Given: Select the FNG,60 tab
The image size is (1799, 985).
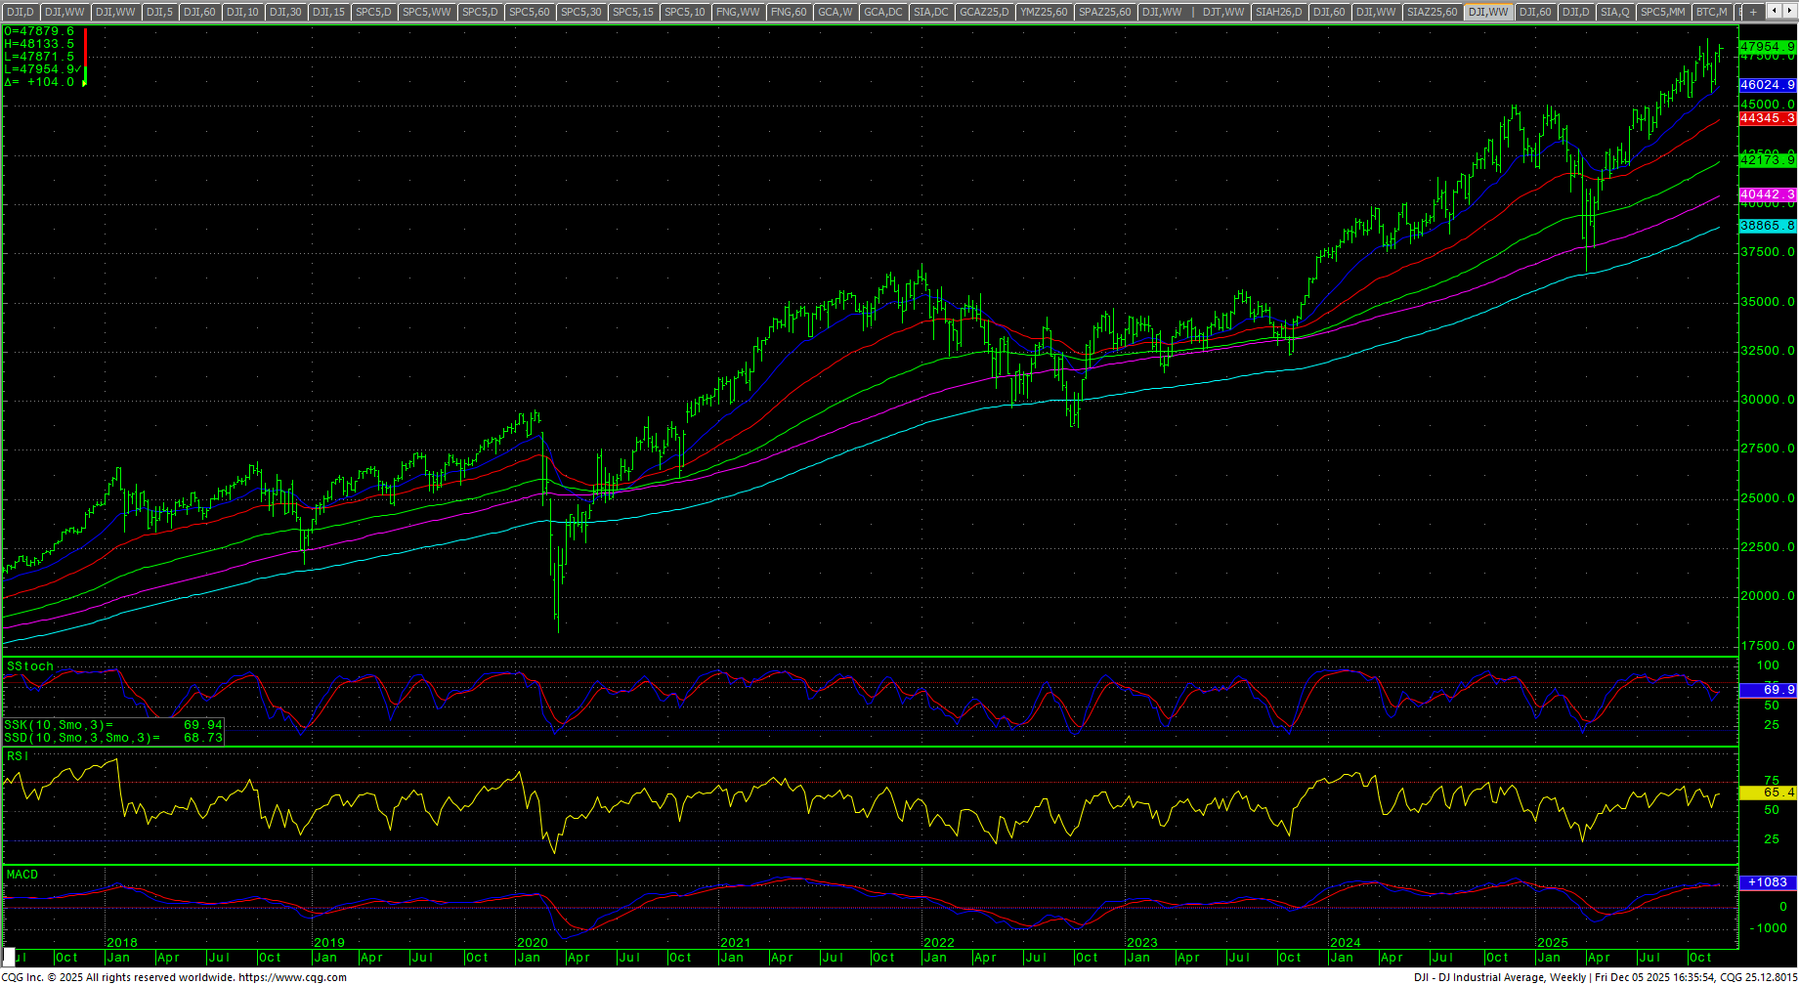Looking at the screenshot, I should click(788, 12).
